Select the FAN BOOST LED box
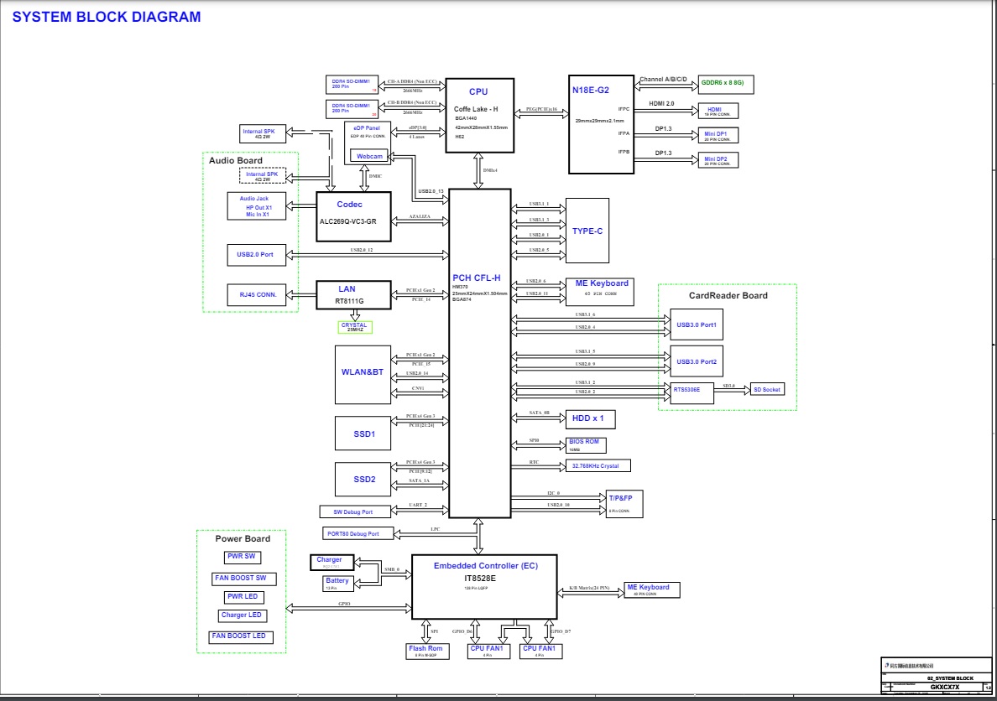The height and width of the screenshot is (701, 997). pyautogui.click(x=241, y=637)
